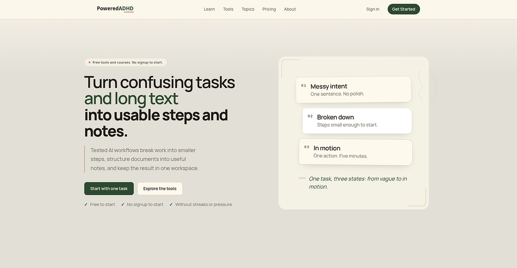Click the orange dot in the free tools badge
Image resolution: width=517 pixels, height=268 pixels.
pyautogui.click(x=89, y=62)
